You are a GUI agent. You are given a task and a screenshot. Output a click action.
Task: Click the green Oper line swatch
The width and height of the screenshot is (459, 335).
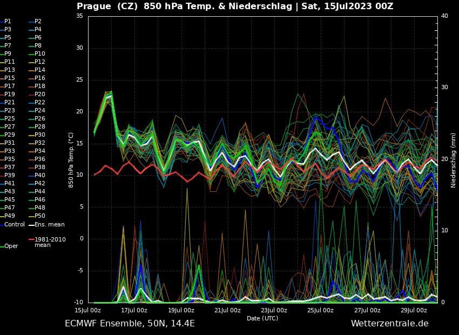(x=2, y=246)
